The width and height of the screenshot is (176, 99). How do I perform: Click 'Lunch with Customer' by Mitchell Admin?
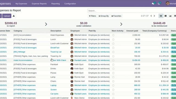(x=59, y=43)
